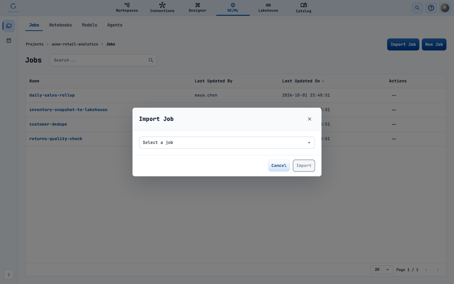This screenshot has height=284, width=454.
Task: Open actions menu for returns-quality-check
Action: [394, 139]
